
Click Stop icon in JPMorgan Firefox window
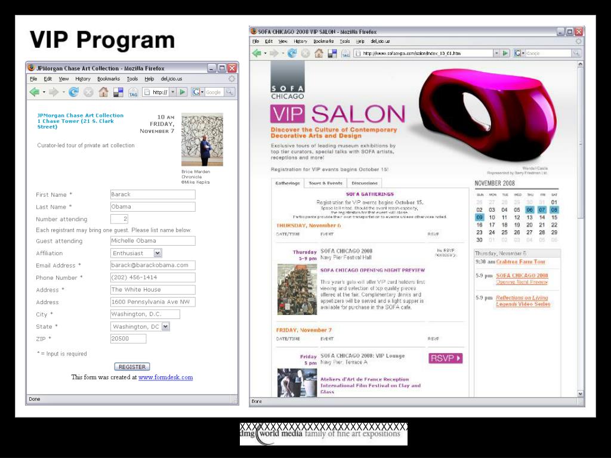point(88,92)
